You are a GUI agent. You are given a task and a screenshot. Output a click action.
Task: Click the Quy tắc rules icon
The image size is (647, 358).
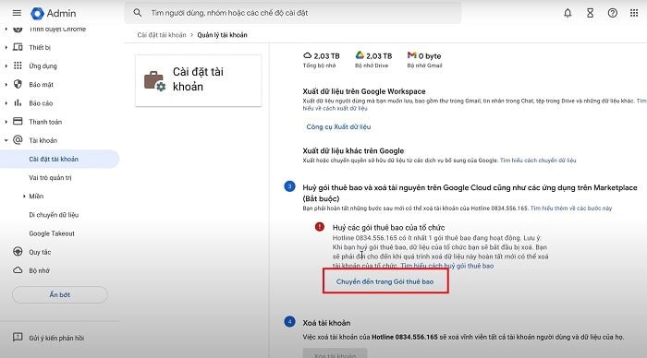coord(18,252)
